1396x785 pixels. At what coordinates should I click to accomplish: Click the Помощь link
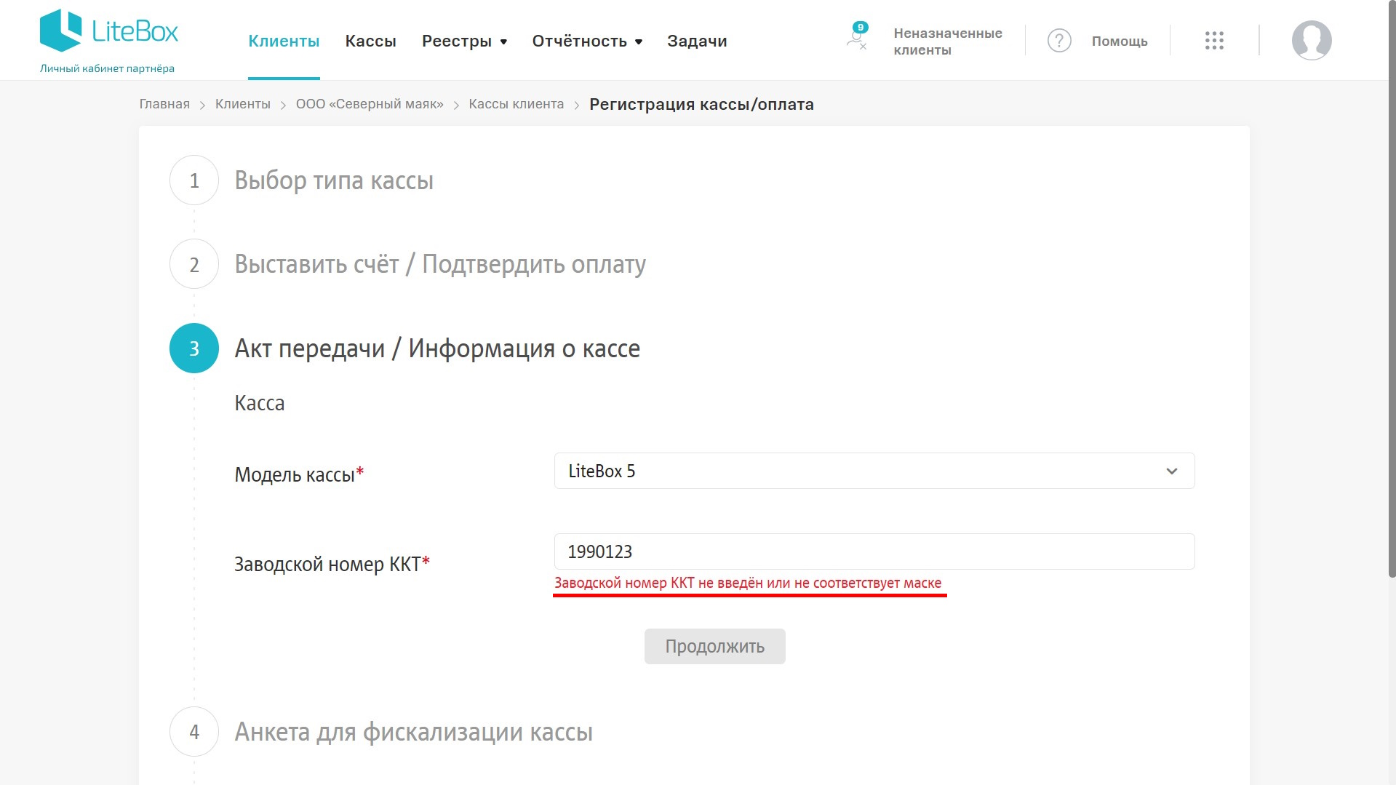1119,41
